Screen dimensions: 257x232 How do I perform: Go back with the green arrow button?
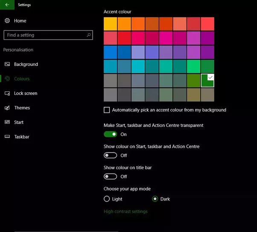tap(7, 5)
